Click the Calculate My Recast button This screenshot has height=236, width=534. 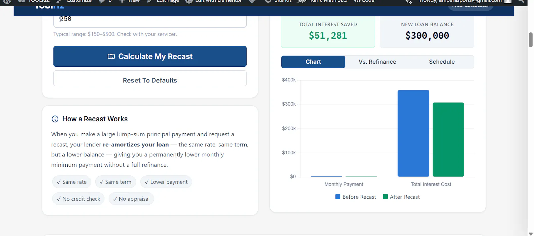(x=150, y=56)
